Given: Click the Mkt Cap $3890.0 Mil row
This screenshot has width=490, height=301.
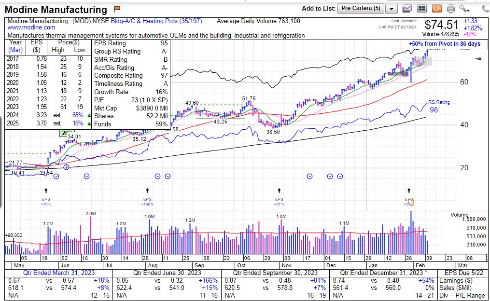Looking at the screenshot, I should [131, 108].
